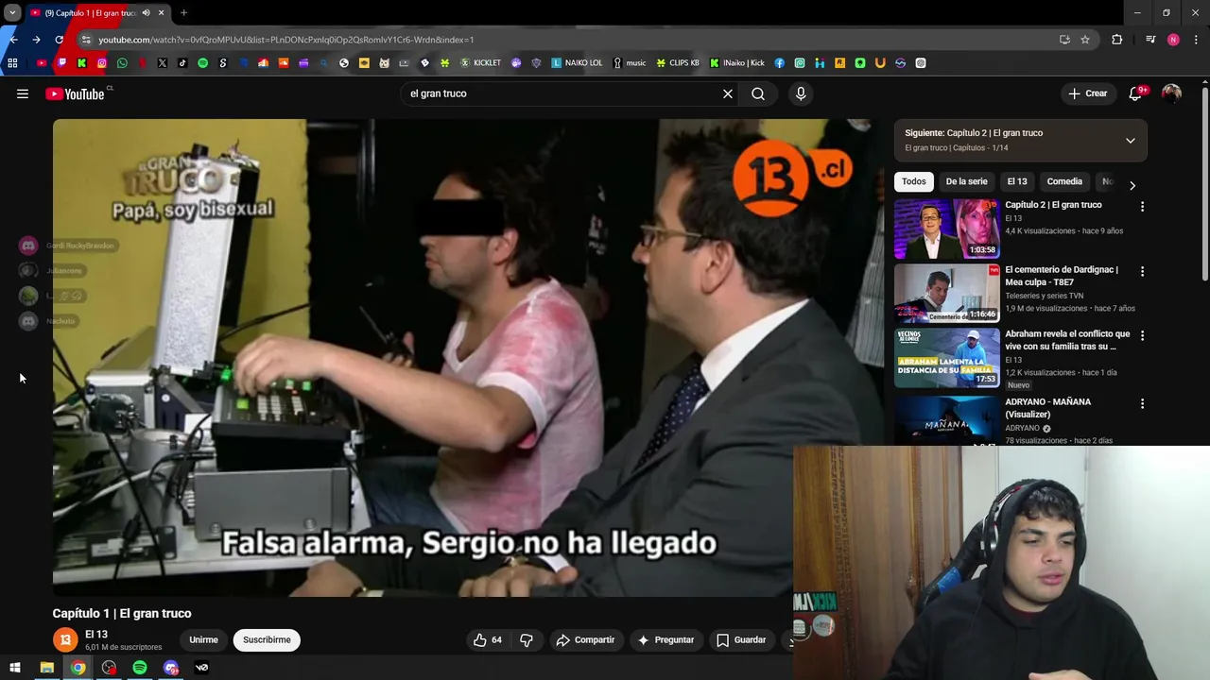
Task: Open File Explorer from the taskbar
Action: click(x=46, y=668)
